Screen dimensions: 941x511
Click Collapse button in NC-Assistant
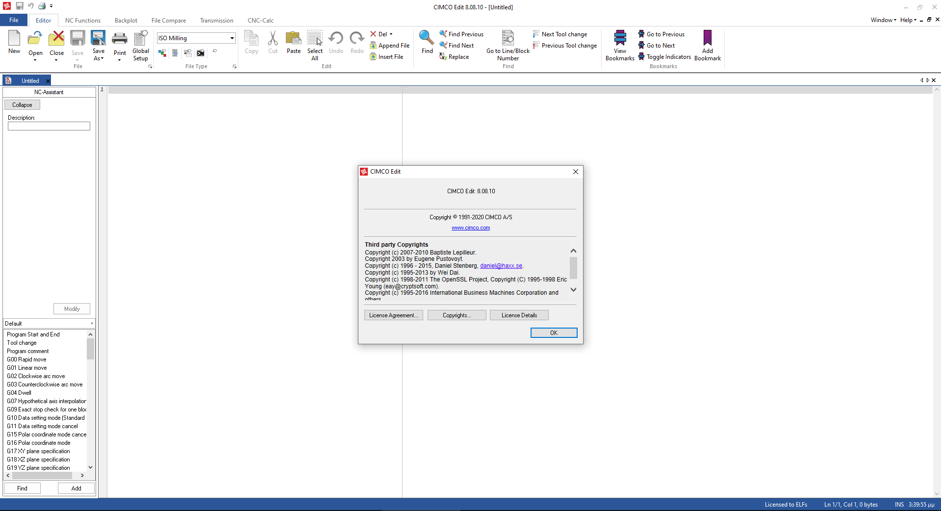coord(22,104)
